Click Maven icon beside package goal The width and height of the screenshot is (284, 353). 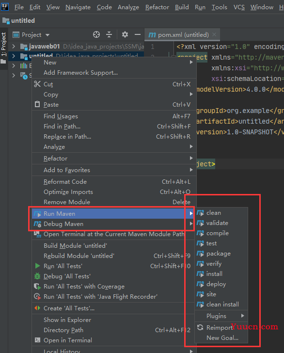pyautogui.click(x=200, y=254)
